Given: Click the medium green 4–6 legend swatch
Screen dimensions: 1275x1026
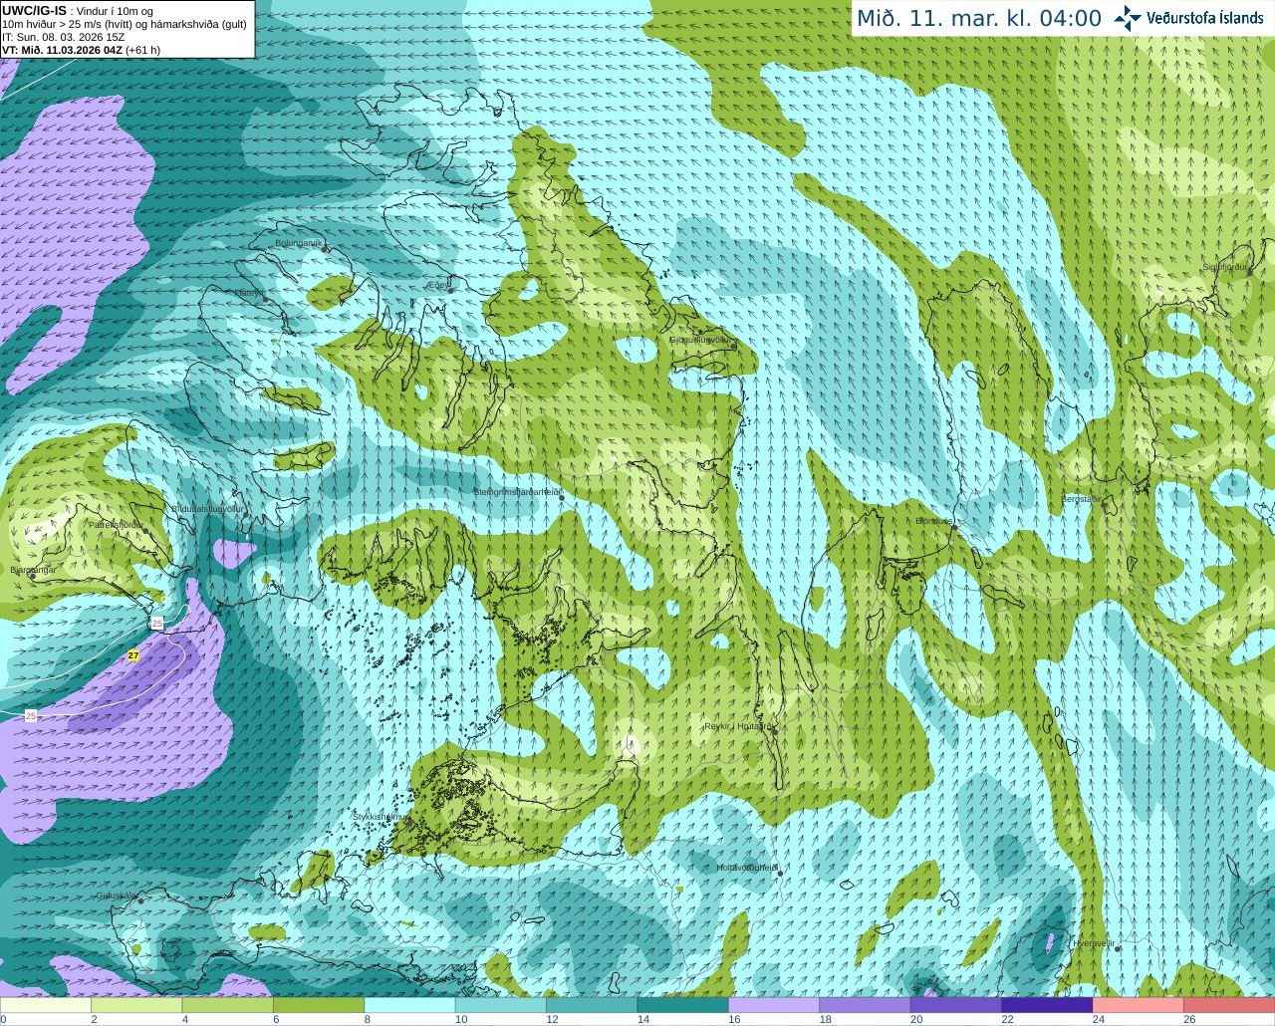Looking at the screenshot, I should pyautogui.click(x=228, y=1005).
